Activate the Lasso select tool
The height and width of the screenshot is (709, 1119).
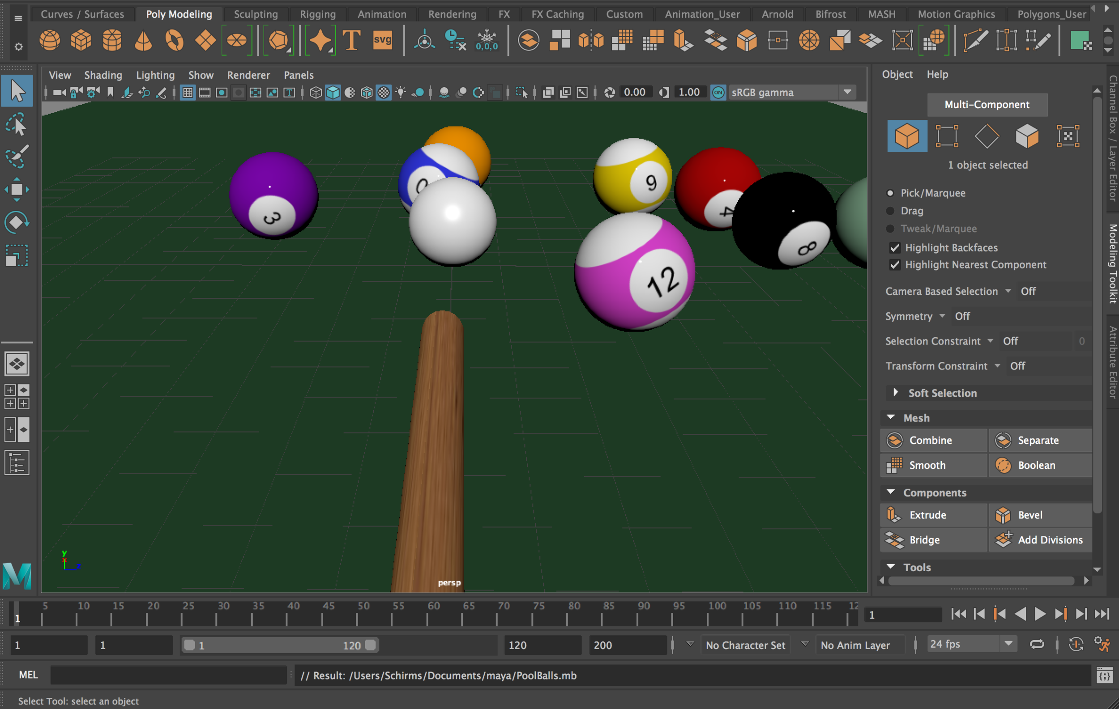(17, 124)
